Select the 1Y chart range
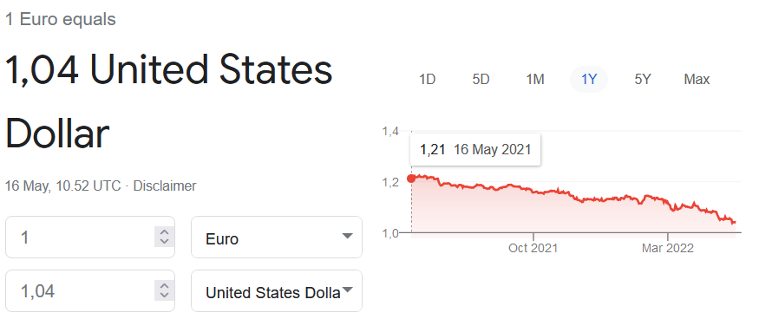The width and height of the screenshot is (772, 319). click(589, 79)
